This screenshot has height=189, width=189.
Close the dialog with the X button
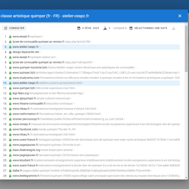[x=180, y=16]
